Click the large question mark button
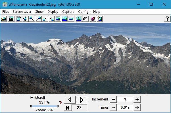Screen dimensions: 171x113 (x=167, y=19)
